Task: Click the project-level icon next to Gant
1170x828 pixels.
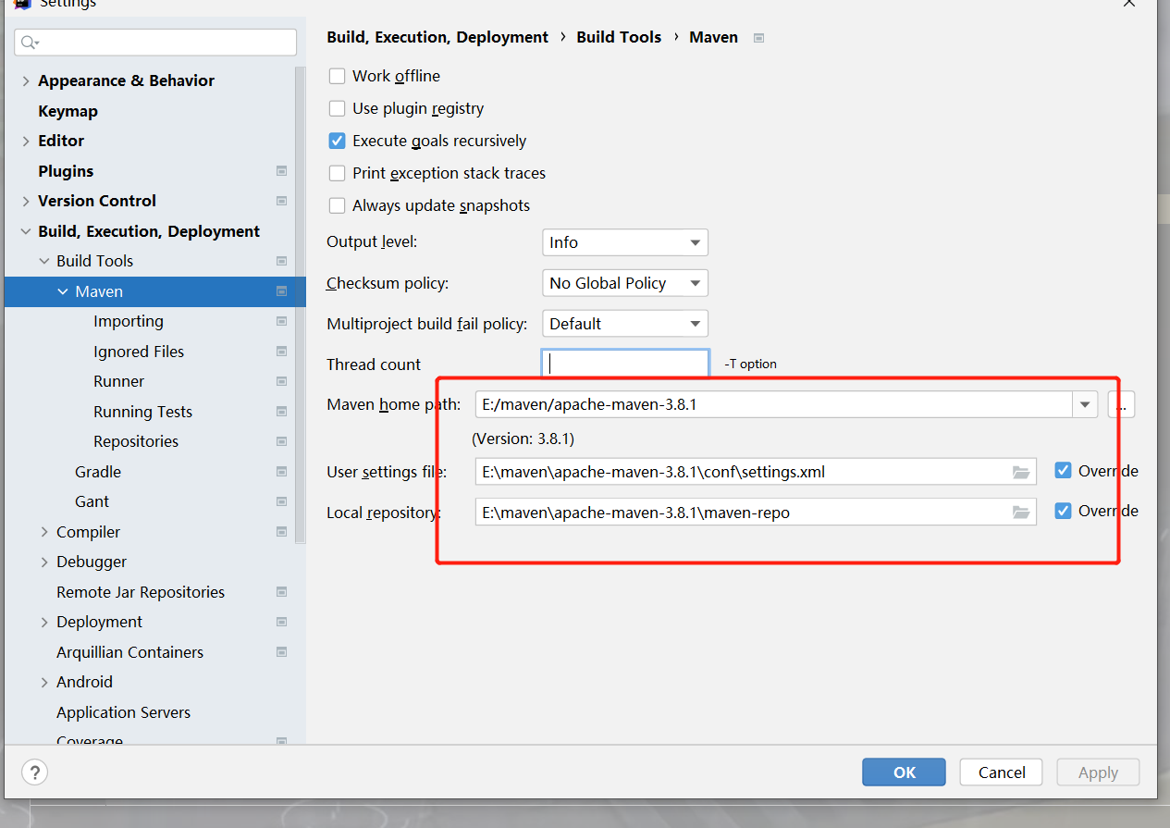Action: click(281, 501)
